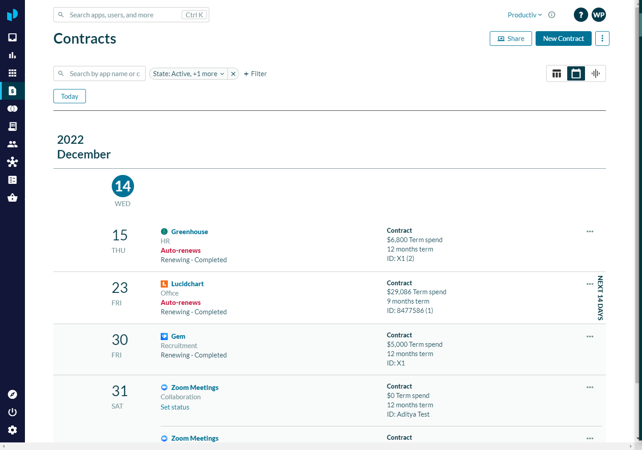Click the search by app name field
The image size is (642, 450).
(x=104, y=74)
